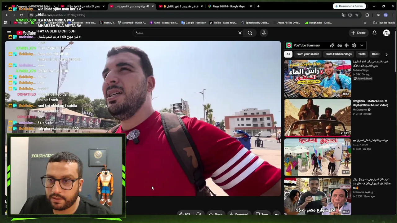Open the Tous les favoris folder
This screenshot has width=397, height=223.
[x=384, y=23]
